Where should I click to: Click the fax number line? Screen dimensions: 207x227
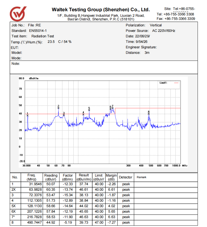176,19
